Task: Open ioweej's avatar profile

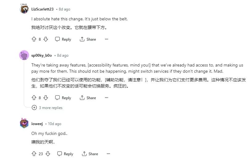Action: click(24, 124)
